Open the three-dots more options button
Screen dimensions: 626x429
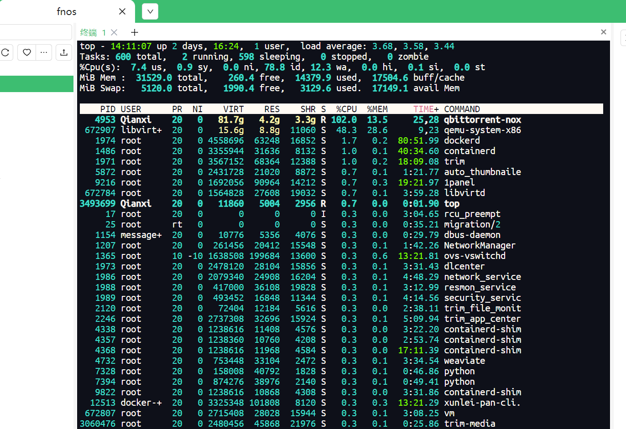pos(44,52)
